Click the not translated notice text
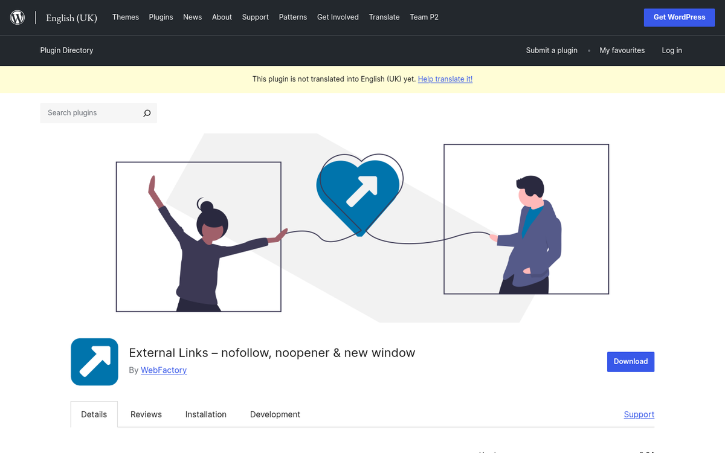The image size is (725, 453). 334,79
